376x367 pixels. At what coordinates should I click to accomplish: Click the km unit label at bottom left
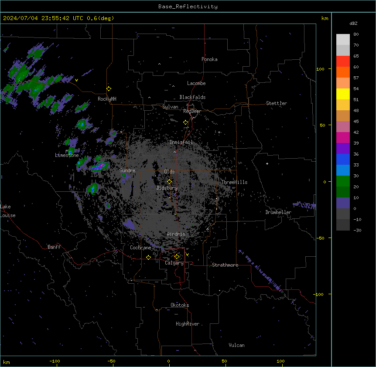[7, 362]
